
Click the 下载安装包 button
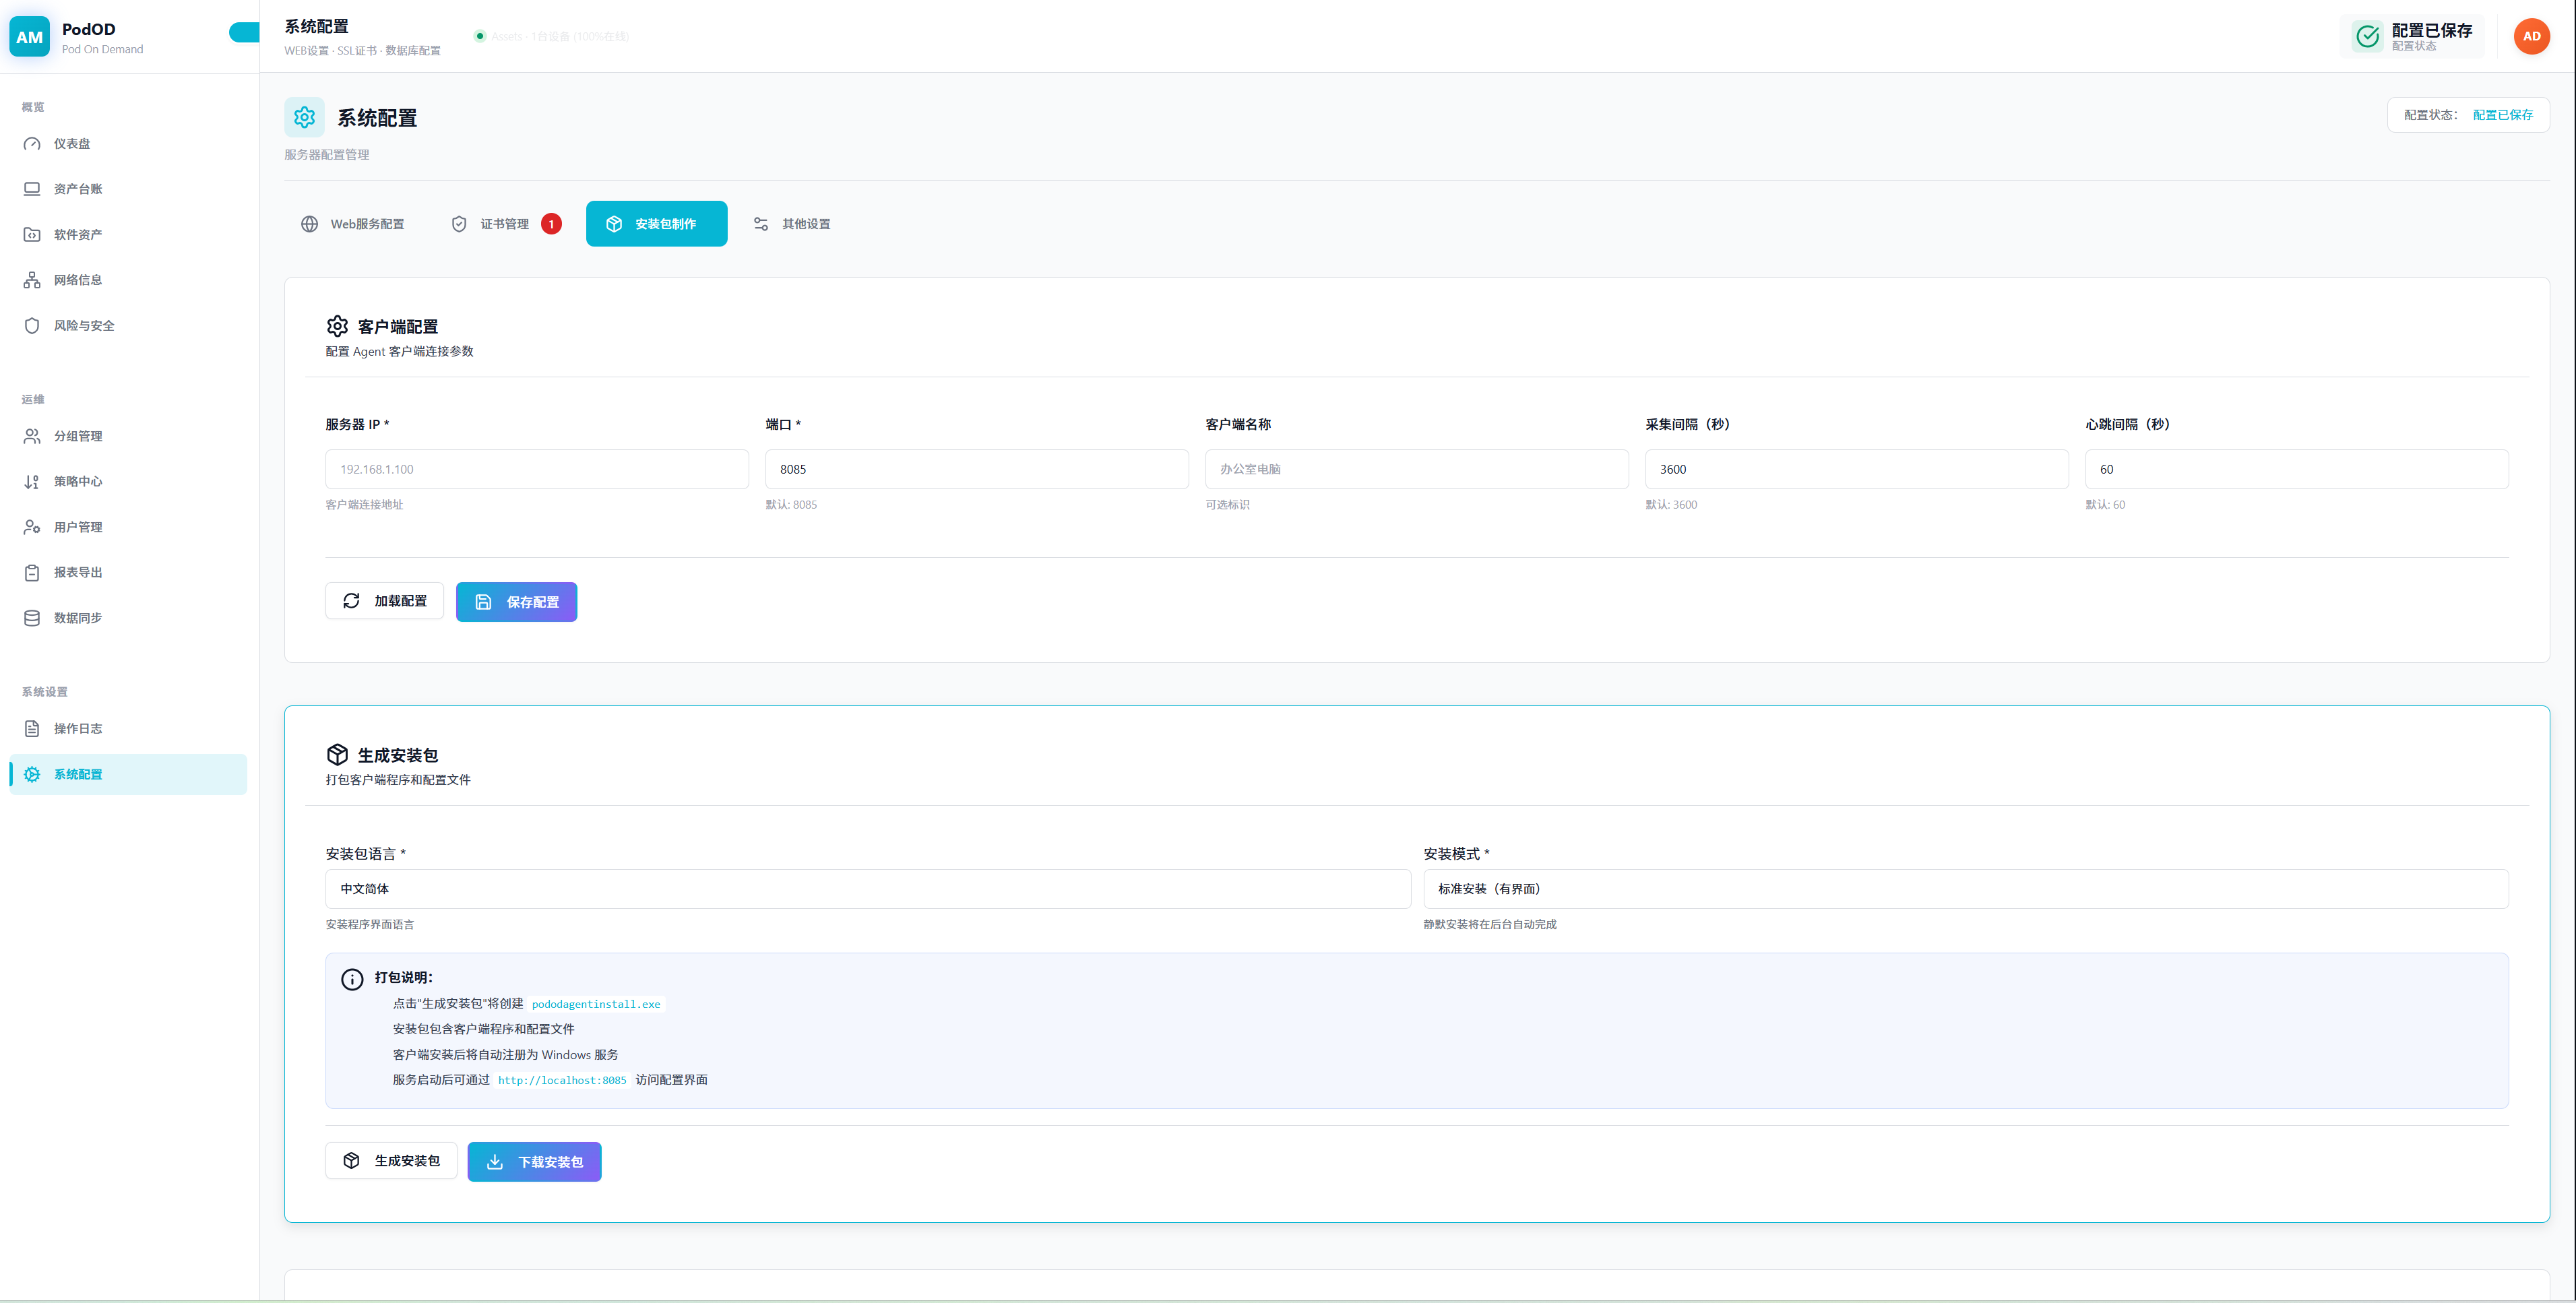(x=534, y=1162)
